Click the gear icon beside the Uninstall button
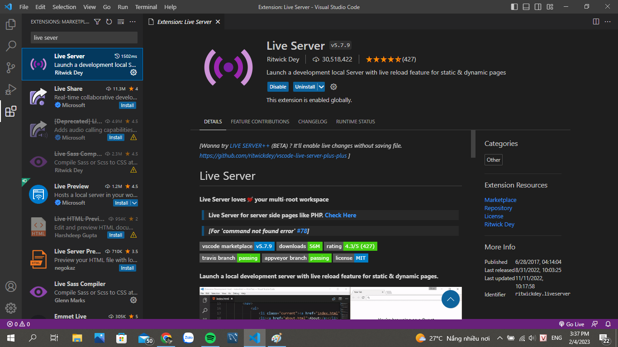This screenshot has height=347, width=618. pos(334,87)
